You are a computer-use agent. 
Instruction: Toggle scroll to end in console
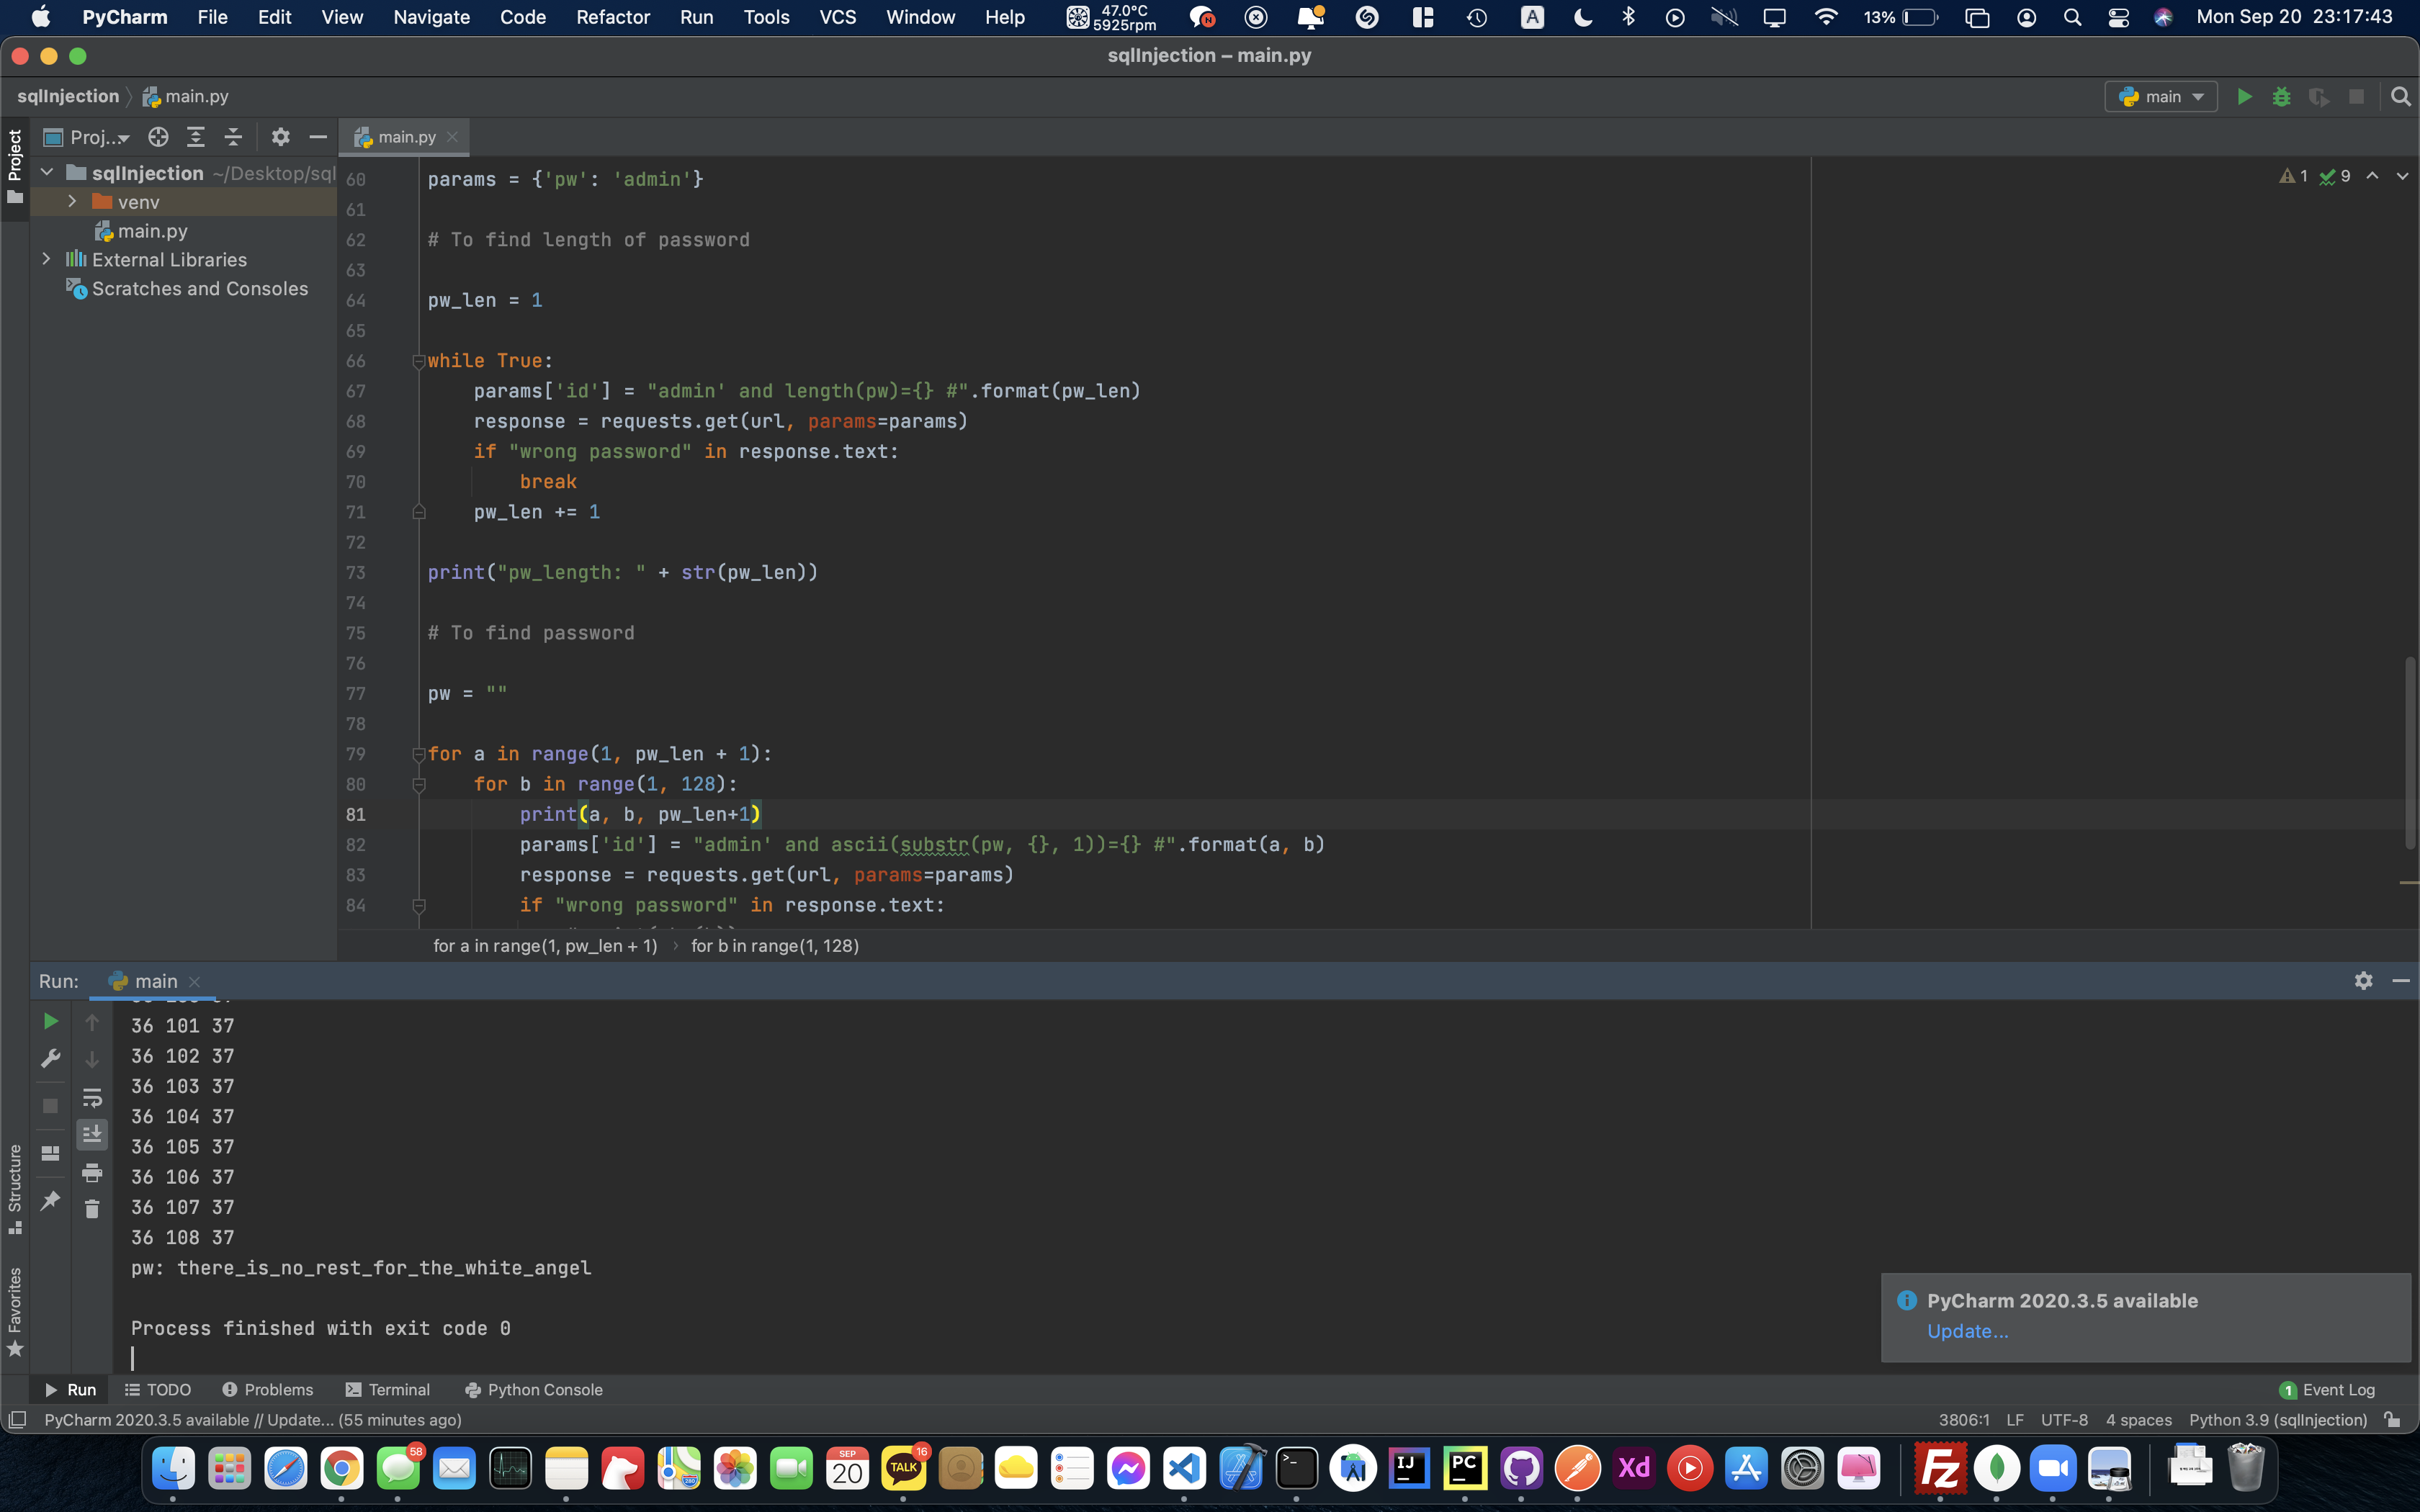(x=92, y=1134)
